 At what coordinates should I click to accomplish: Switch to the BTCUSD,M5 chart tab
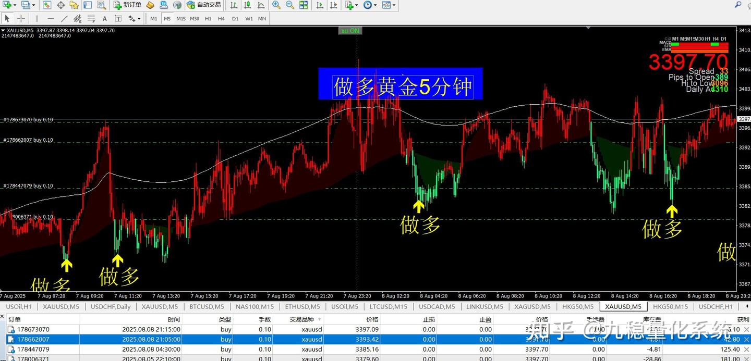point(207,307)
